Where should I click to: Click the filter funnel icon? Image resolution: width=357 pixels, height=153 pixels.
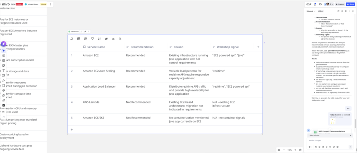click(x=92, y=39)
